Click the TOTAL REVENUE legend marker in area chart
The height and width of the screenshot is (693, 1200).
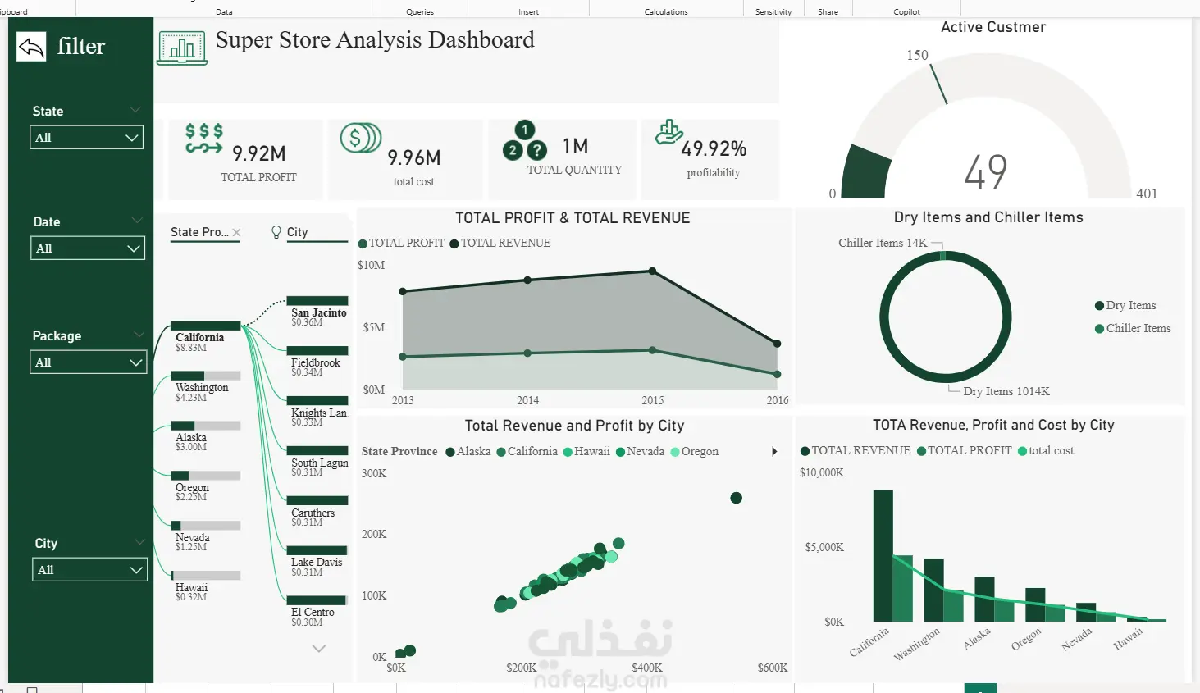pyautogui.click(x=454, y=244)
